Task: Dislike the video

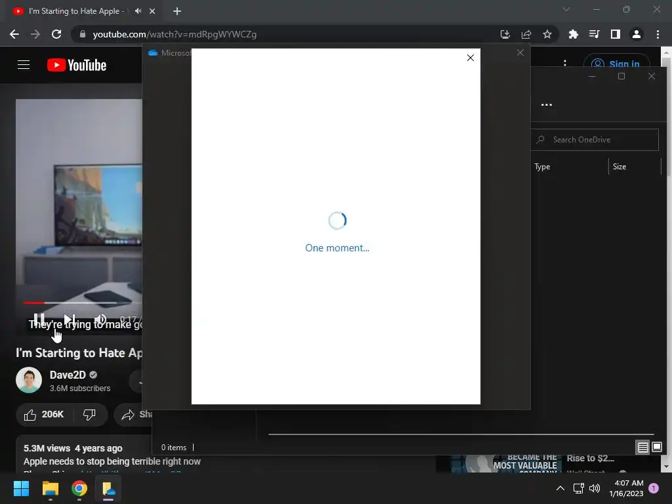Action: (89, 415)
